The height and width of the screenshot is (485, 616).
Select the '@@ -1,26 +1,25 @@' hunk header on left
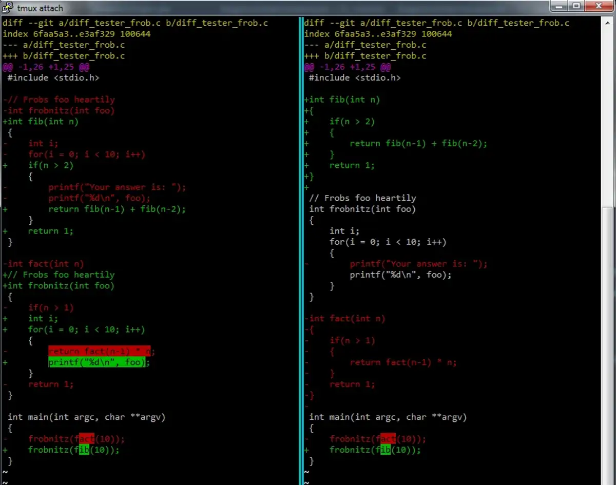pyautogui.click(x=46, y=67)
